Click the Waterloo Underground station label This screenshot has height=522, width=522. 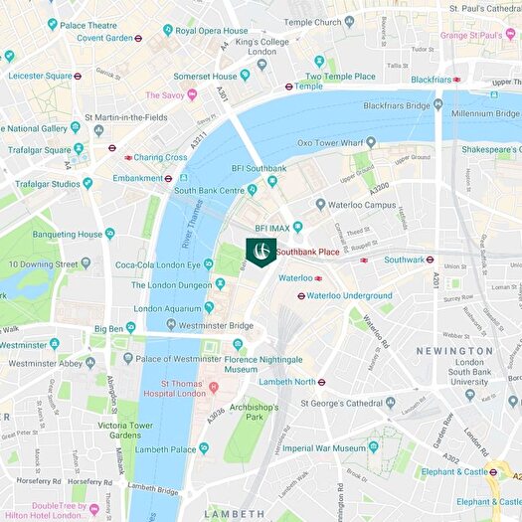[349, 295]
